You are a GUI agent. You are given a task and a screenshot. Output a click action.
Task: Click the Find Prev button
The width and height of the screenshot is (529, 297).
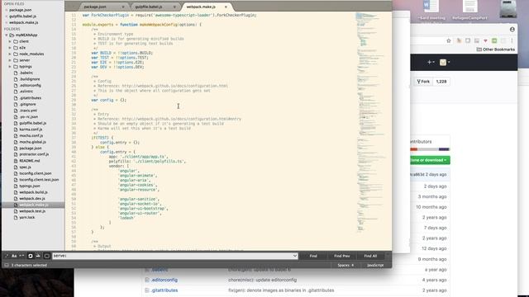pyautogui.click(x=341, y=256)
